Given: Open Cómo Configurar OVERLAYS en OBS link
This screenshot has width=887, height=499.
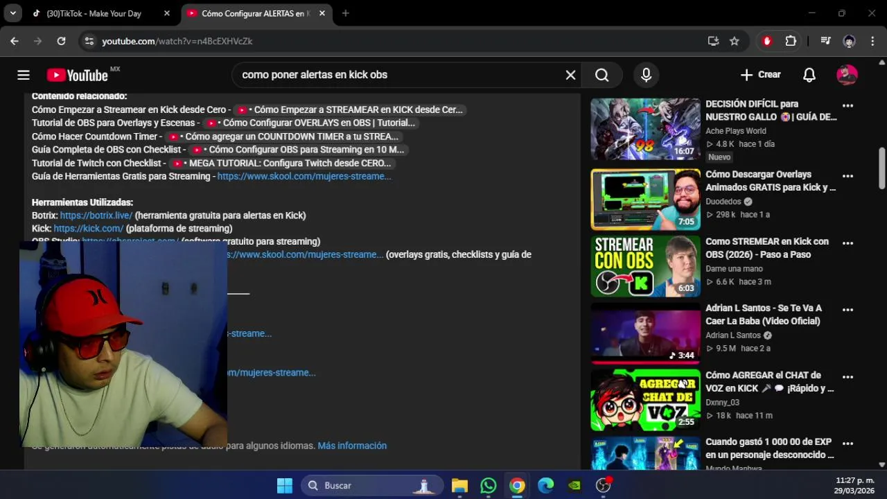Looking at the screenshot, I should point(310,123).
